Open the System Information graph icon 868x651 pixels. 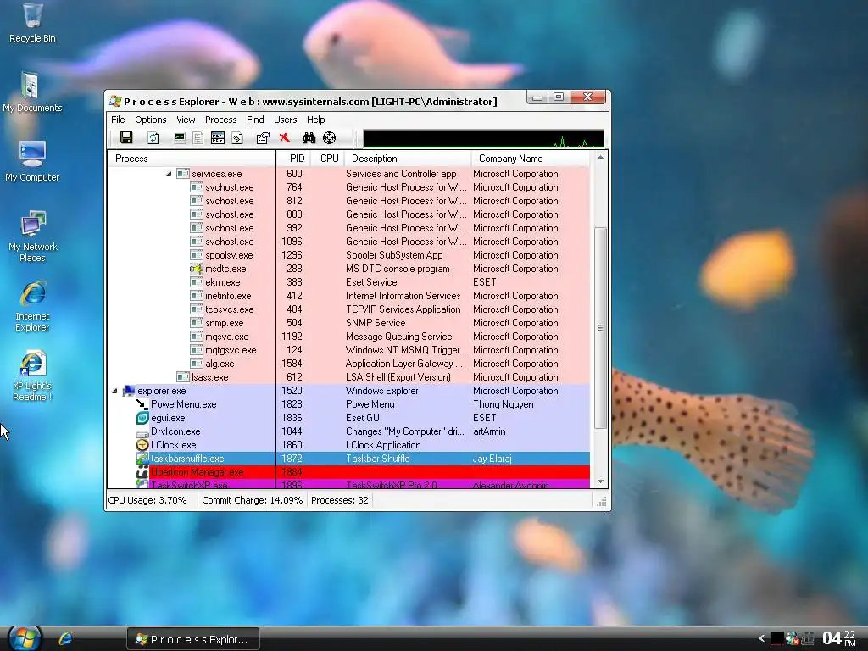pyautogui.click(x=180, y=138)
